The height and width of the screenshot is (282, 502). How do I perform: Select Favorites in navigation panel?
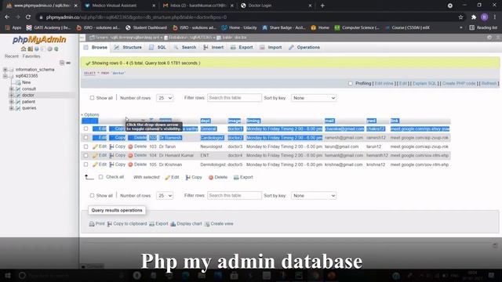31,56
